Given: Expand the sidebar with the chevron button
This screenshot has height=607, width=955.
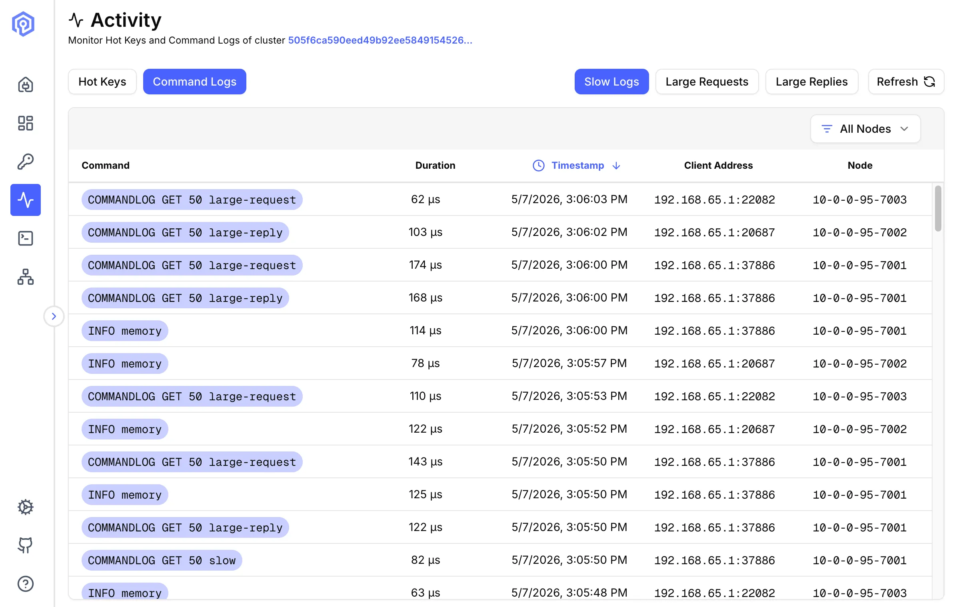Looking at the screenshot, I should point(54,316).
